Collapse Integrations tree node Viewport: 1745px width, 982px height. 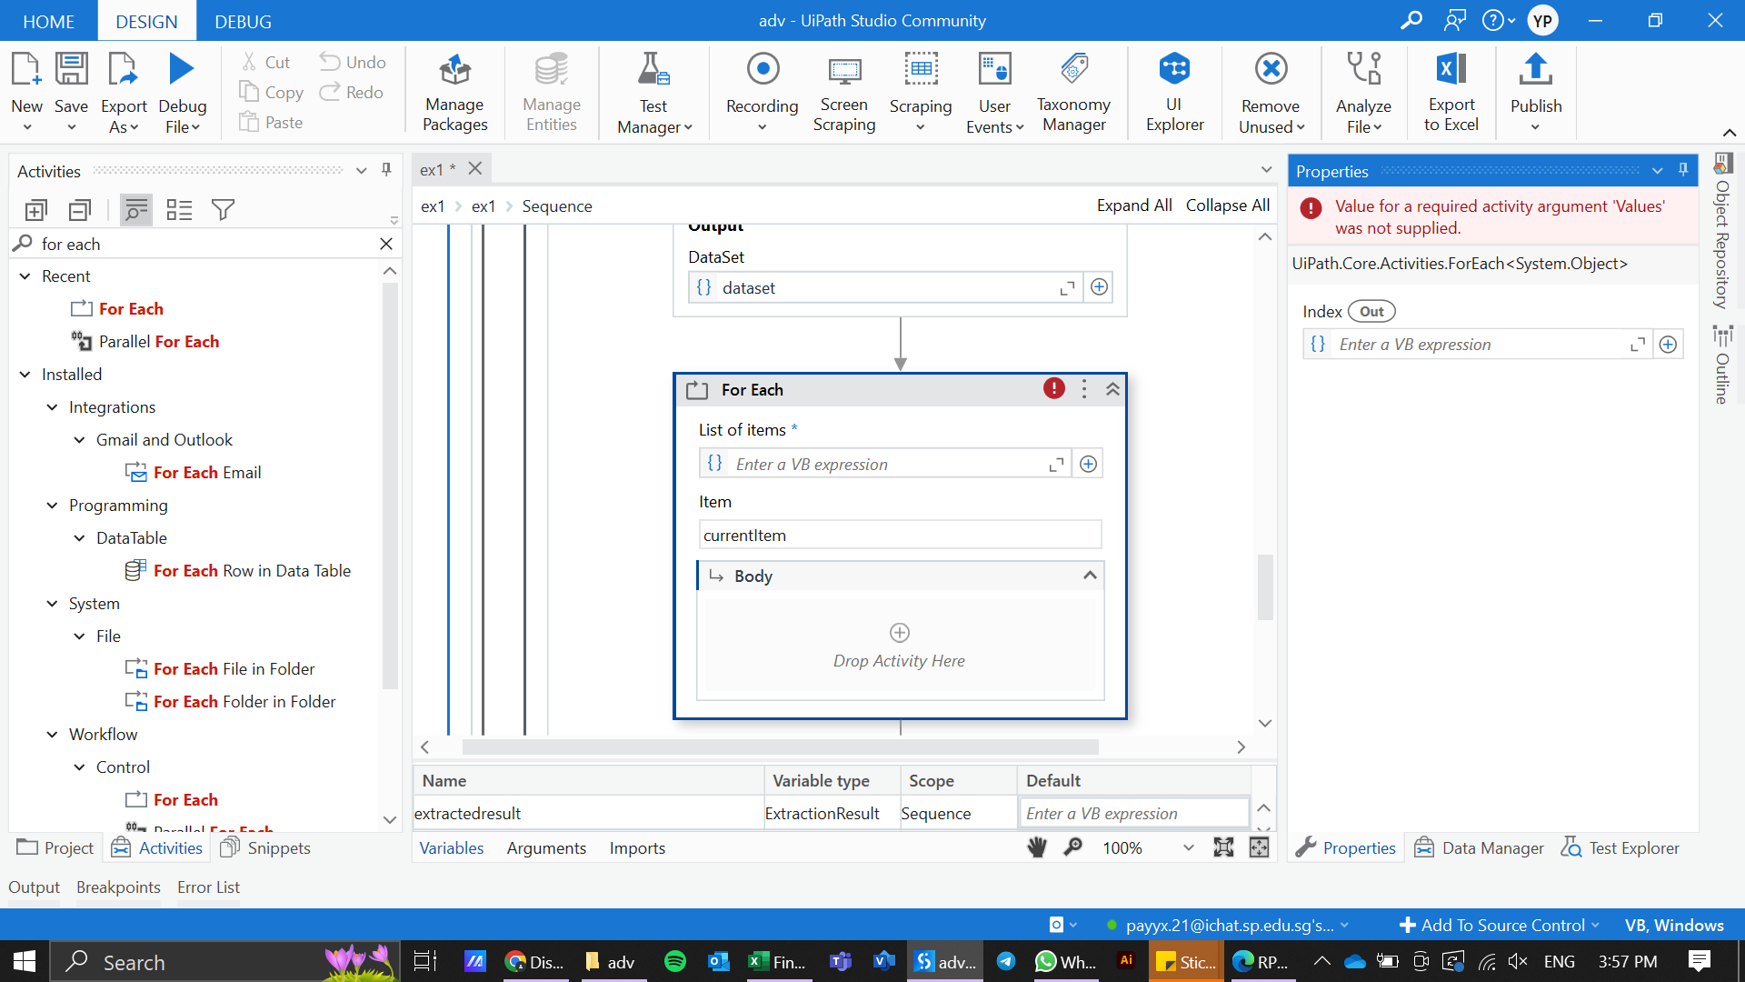52,407
